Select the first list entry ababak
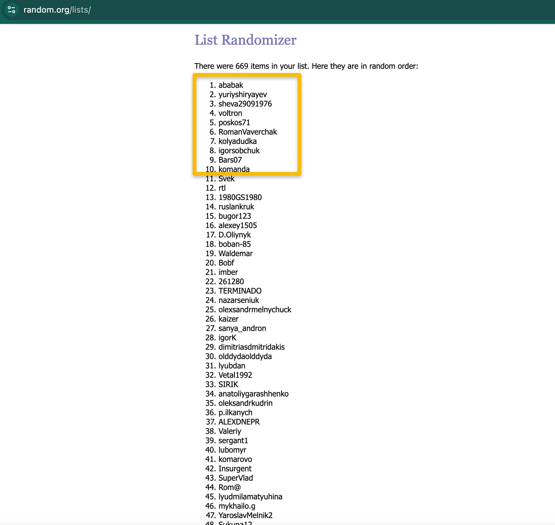The height and width of the screenshot is (525, 555). pyautogui.click(x=231, y=85)
